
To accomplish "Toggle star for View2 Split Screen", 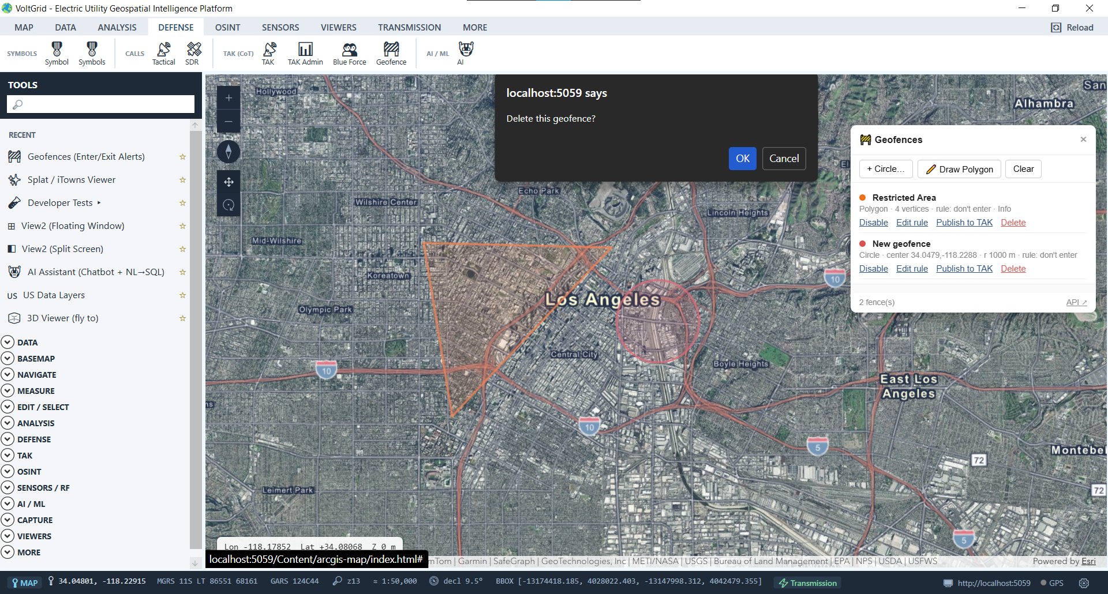I will coord(182,249).
